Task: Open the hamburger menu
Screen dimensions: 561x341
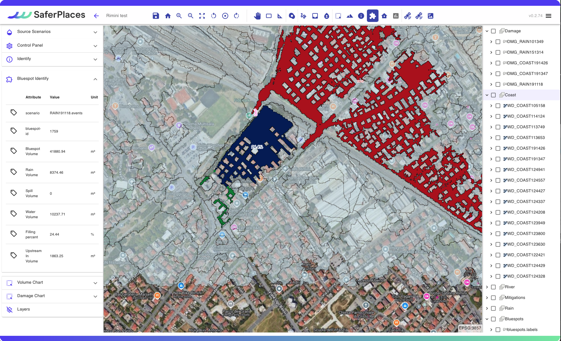Action: (x=549, y=16)
